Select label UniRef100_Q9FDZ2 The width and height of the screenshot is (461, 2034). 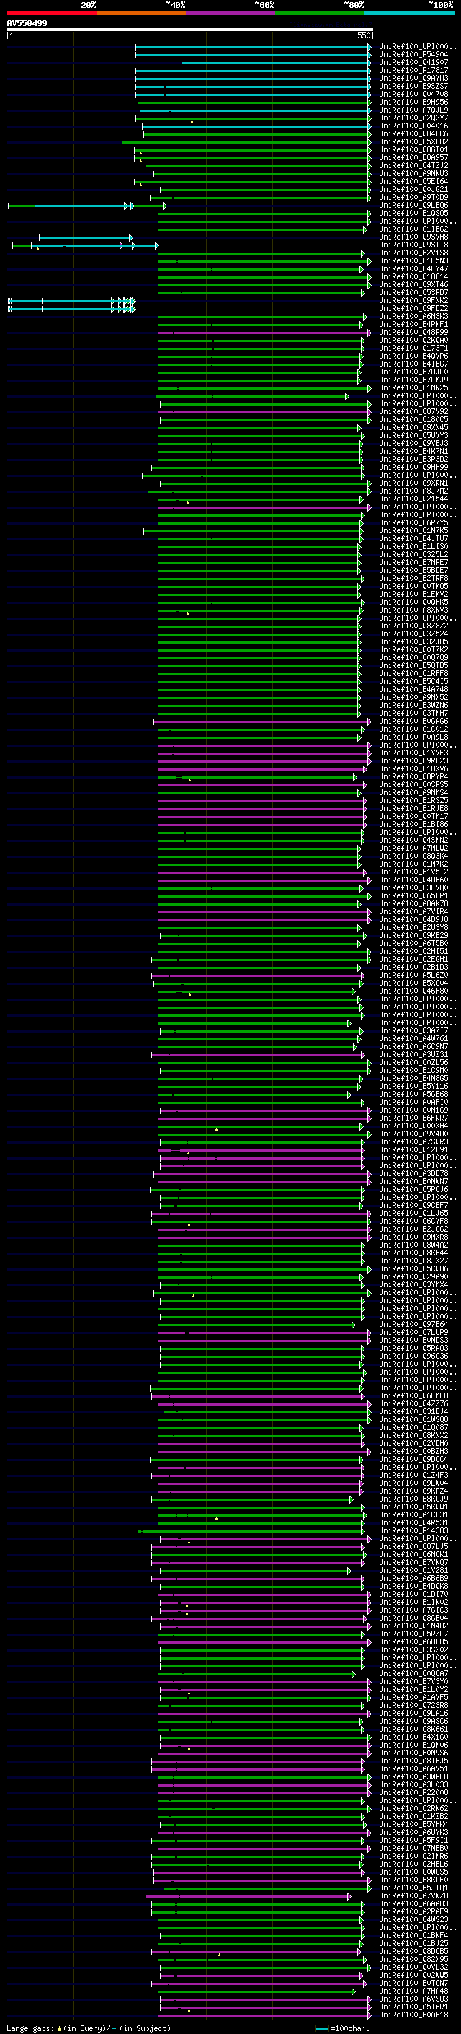coord(413,309)
